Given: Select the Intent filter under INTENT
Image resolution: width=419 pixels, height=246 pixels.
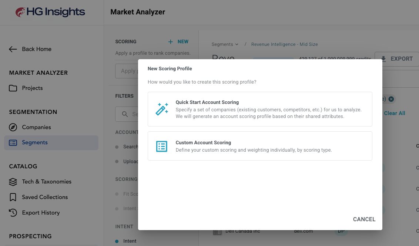Looking at the screenshot, I should tap(130, 241).
